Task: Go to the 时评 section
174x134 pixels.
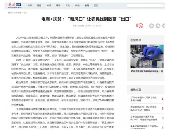Action: coord(49,5)
